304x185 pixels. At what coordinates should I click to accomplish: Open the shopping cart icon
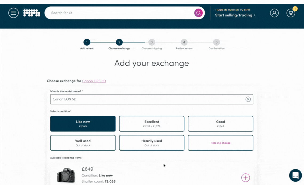tap(291, 13)
